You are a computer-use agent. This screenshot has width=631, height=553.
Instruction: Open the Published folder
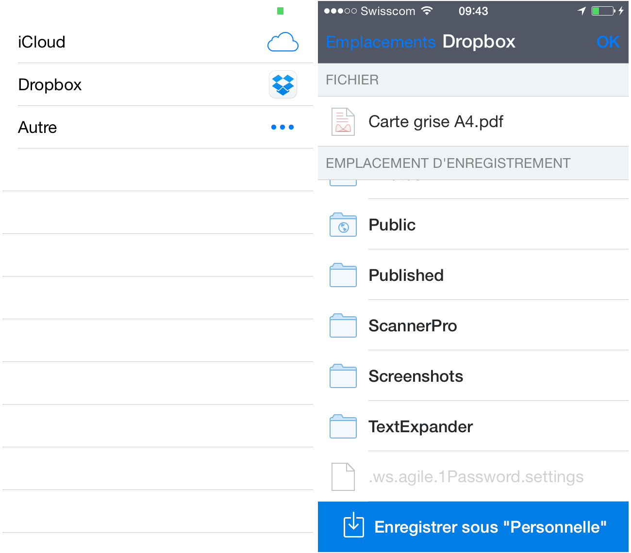[x=473, y=275]
